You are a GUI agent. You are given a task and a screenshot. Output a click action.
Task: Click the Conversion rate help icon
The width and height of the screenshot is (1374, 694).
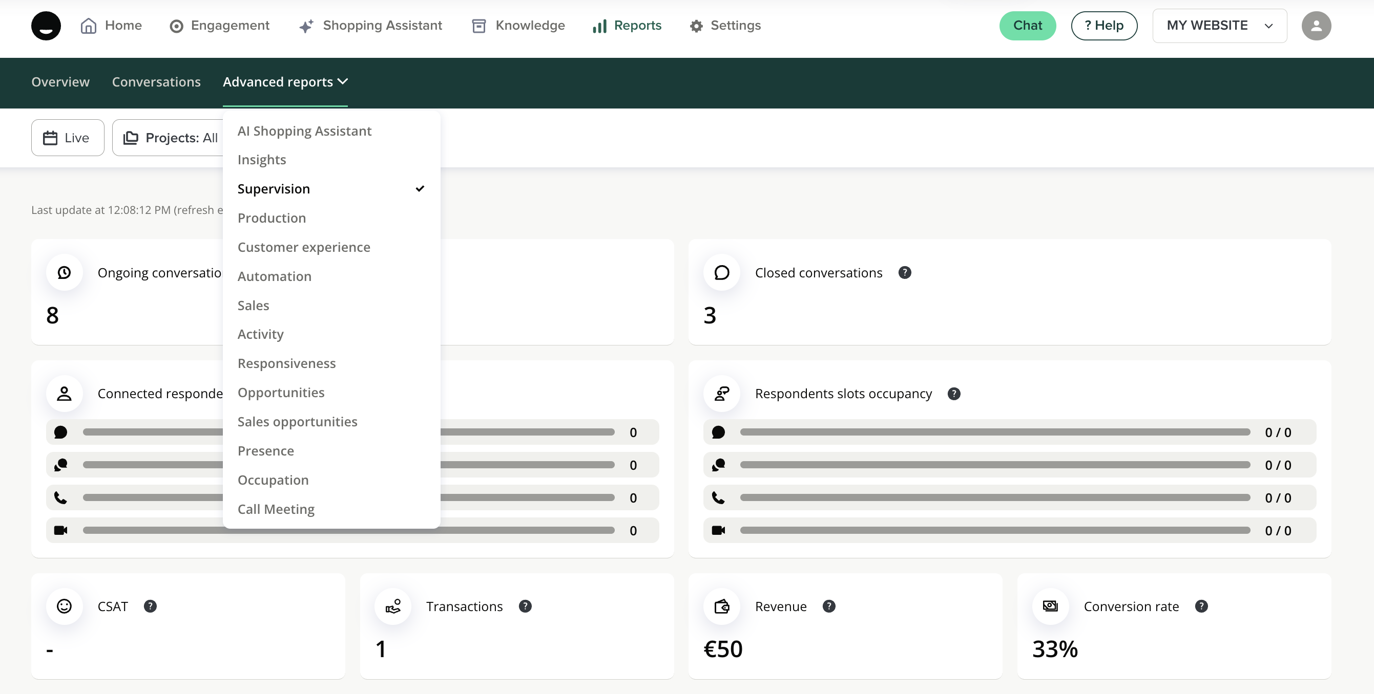(1201, 606)
